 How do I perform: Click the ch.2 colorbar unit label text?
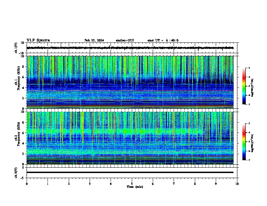pyautogui.click(x=253, y=143)
